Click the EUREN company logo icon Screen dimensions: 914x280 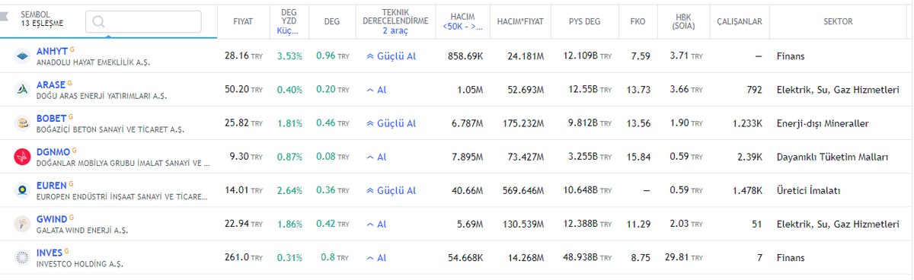(x=22, y=190)
